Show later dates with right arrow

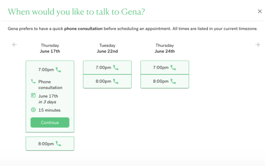tap(257, 45)
